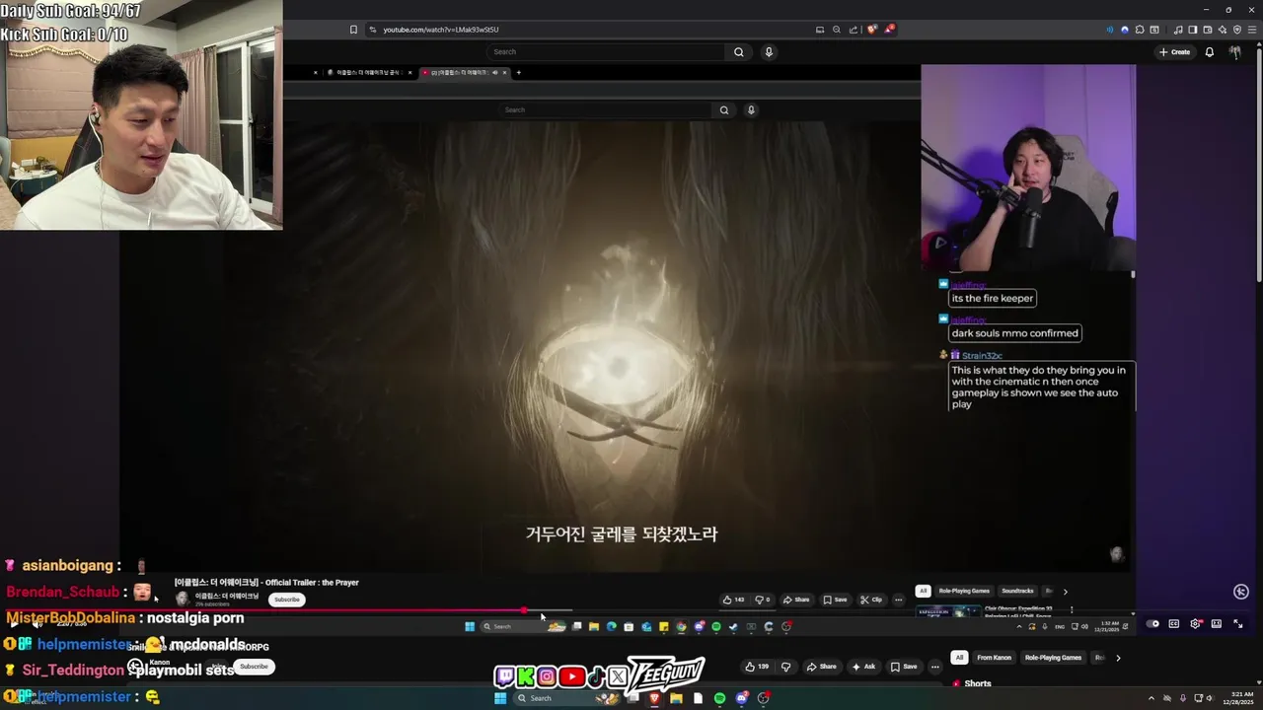Show hidden system tray icons

pos(1151,698)
